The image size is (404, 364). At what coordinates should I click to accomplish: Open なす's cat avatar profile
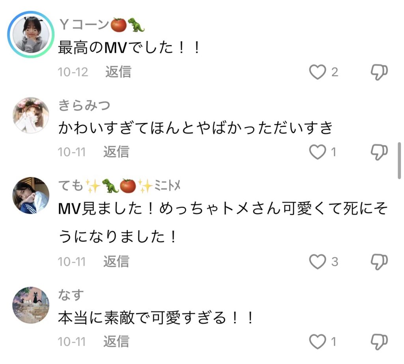31,305
